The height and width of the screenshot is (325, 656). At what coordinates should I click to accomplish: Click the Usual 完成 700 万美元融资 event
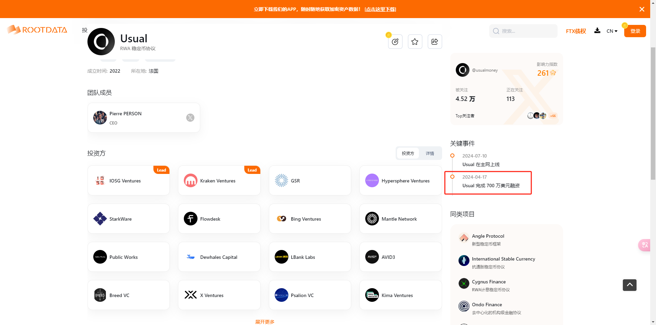click(x=491, y=186)
